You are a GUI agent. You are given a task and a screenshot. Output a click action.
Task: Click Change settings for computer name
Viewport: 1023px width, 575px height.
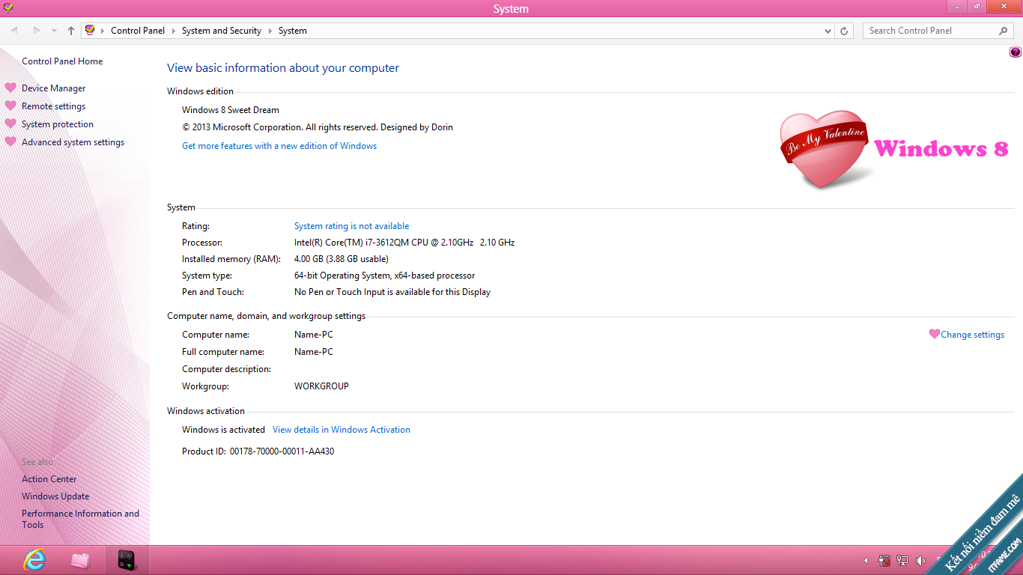point(972,335)
